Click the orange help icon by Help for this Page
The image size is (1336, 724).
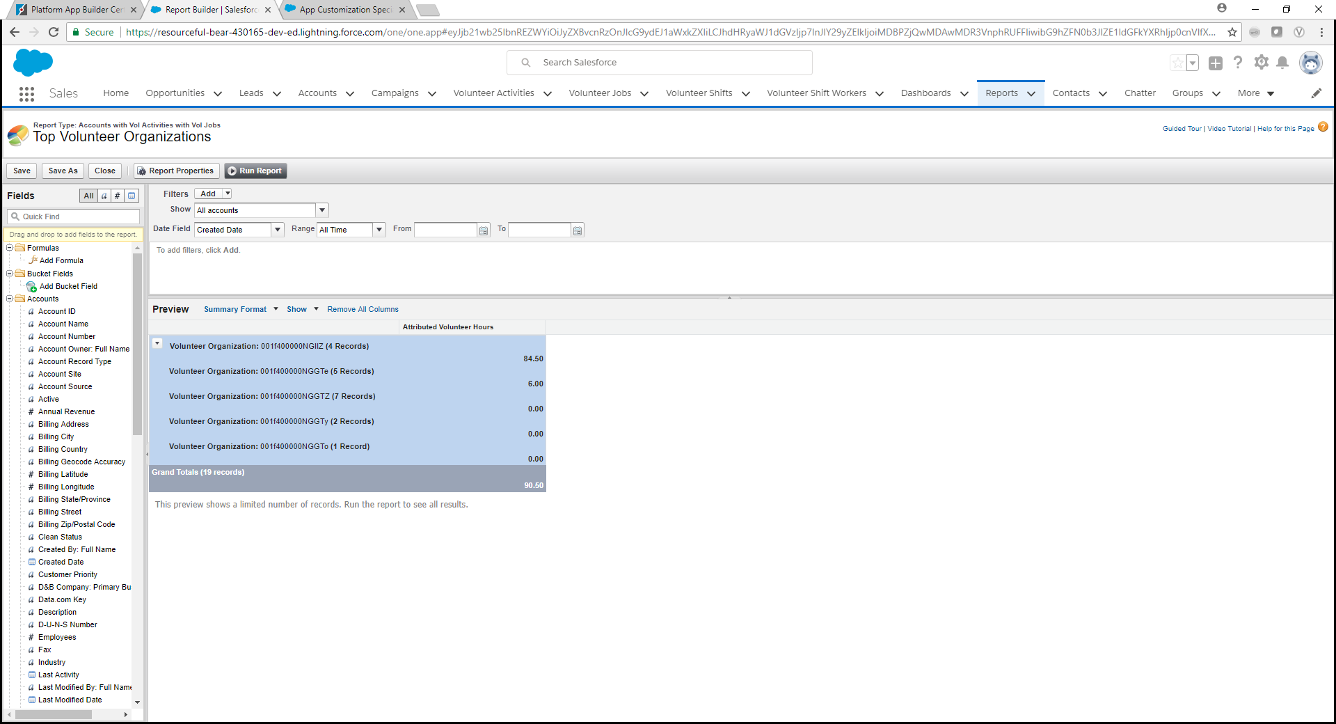[1323, 127]
